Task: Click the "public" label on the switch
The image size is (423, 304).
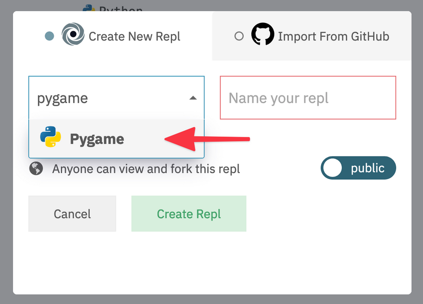Action: [x=368, y=168]
